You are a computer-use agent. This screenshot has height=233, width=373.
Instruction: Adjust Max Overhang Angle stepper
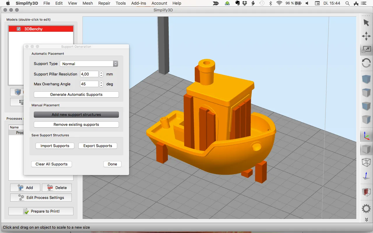point(101,84)
